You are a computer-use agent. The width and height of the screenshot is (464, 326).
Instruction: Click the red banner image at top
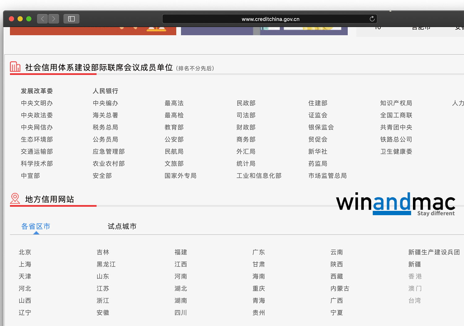(93, 31)
